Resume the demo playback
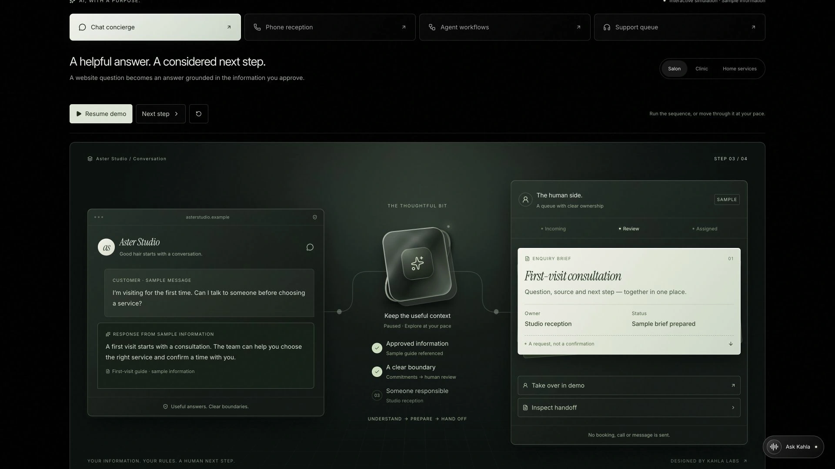The width and height of the screenshot is (835, 469). click(101, 114)
